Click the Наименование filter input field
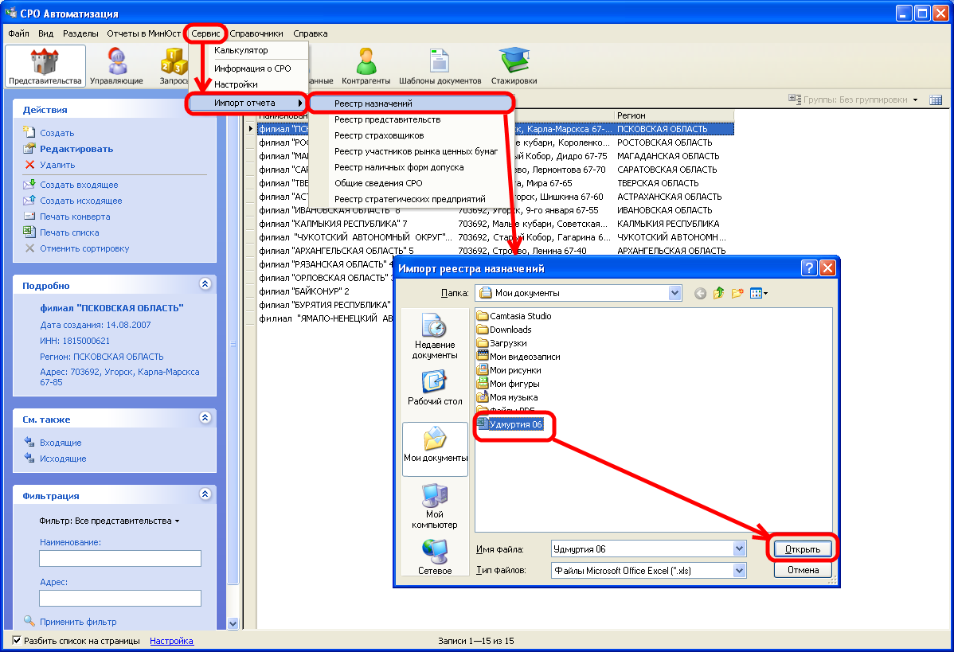Viewport: 954px width, 652px height. click(x=120, y=558)
